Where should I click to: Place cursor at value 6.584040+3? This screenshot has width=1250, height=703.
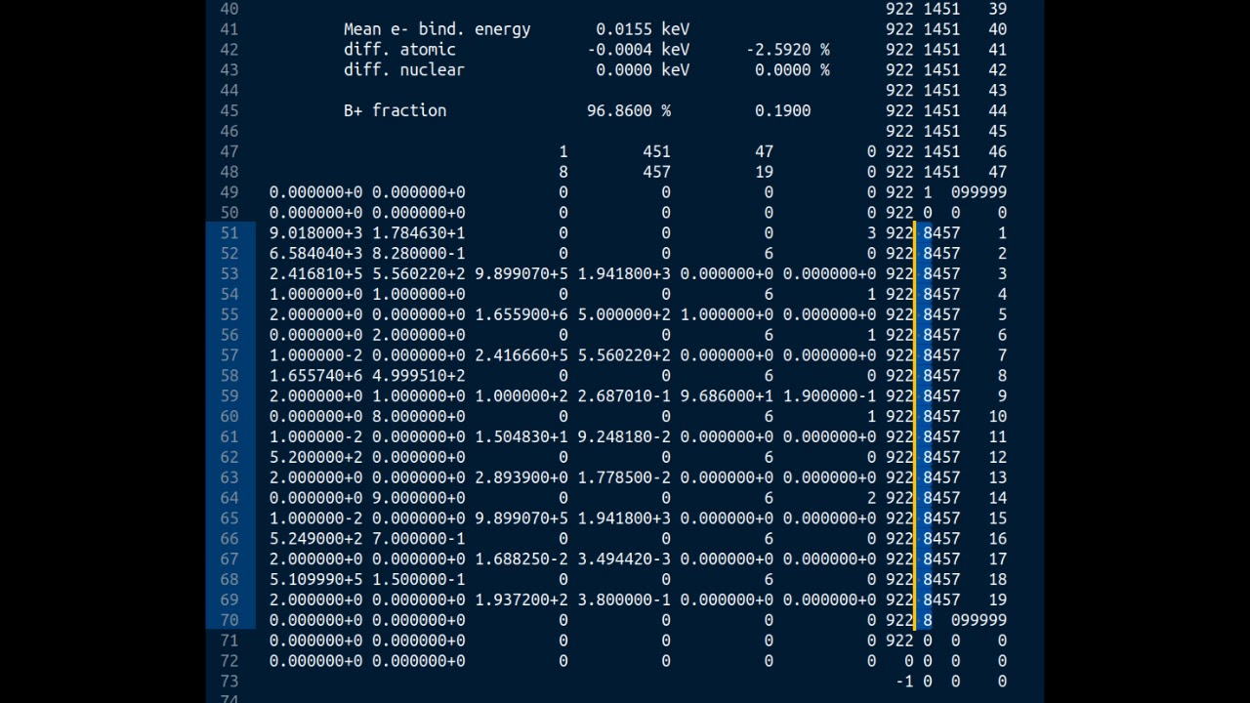click(315, 254)
